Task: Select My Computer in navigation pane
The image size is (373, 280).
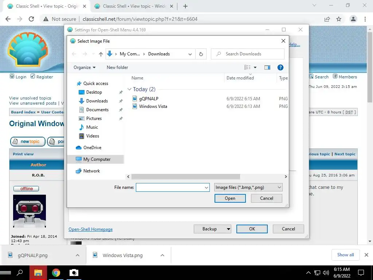Action: tap(96, 159)
